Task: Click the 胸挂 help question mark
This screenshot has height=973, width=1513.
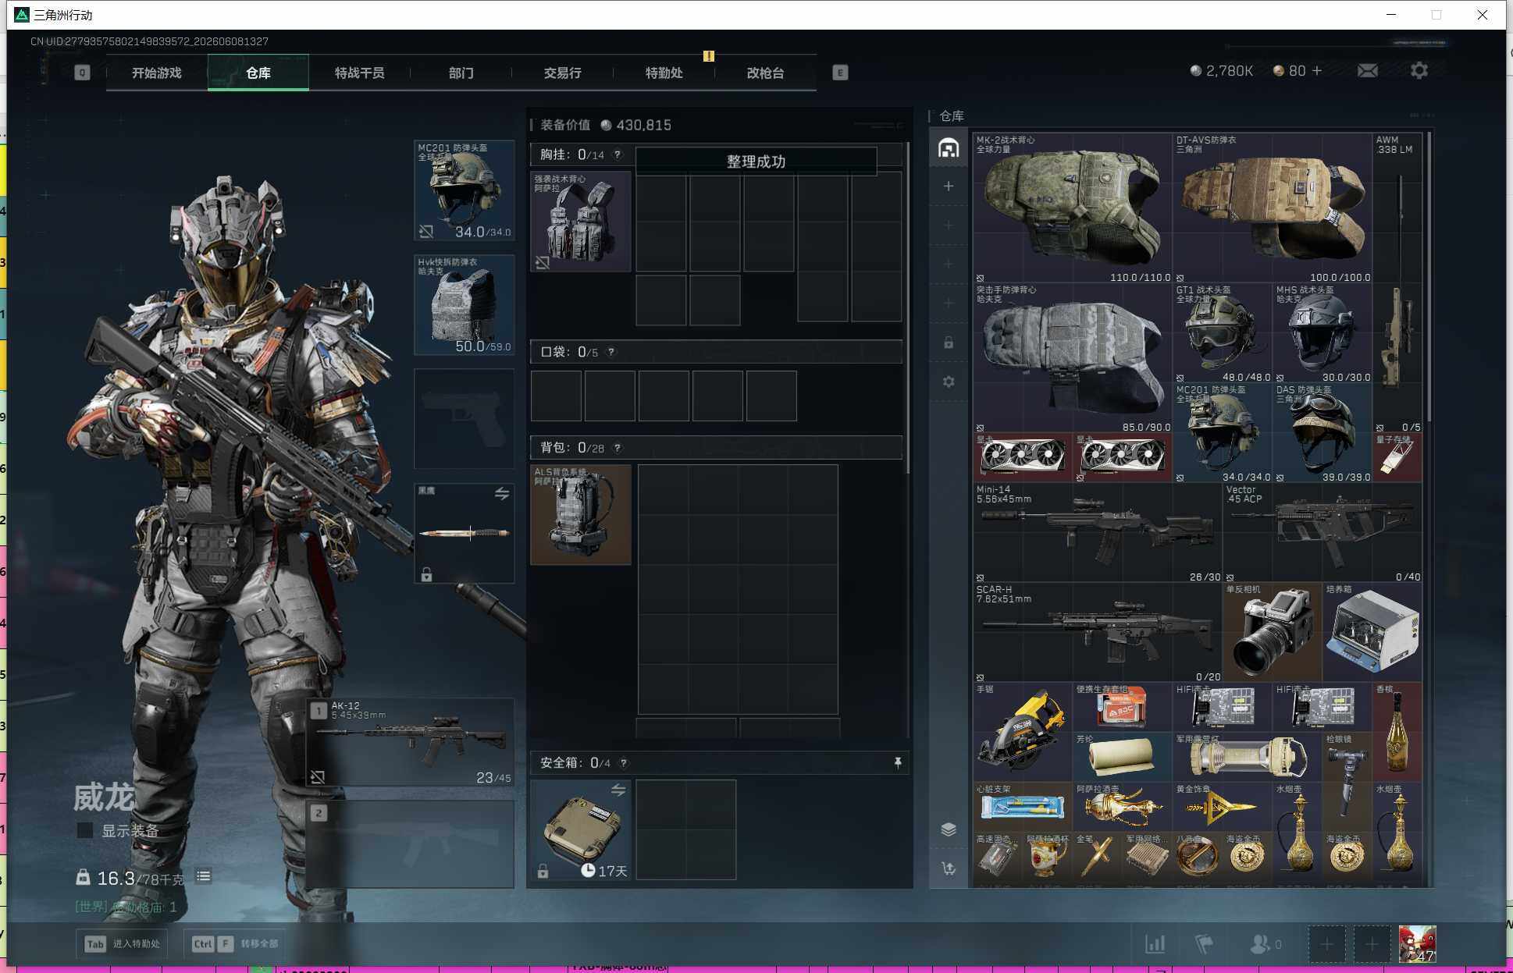Action: 618,154
